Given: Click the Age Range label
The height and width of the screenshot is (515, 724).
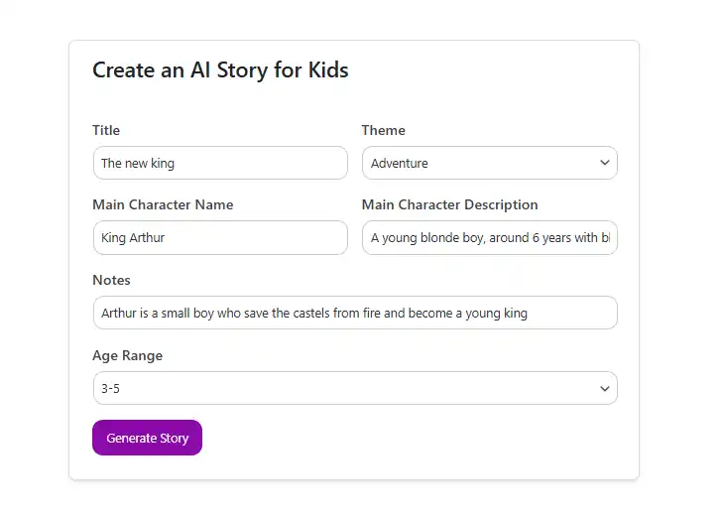Looking at the screenshot, I should point(127,355).
